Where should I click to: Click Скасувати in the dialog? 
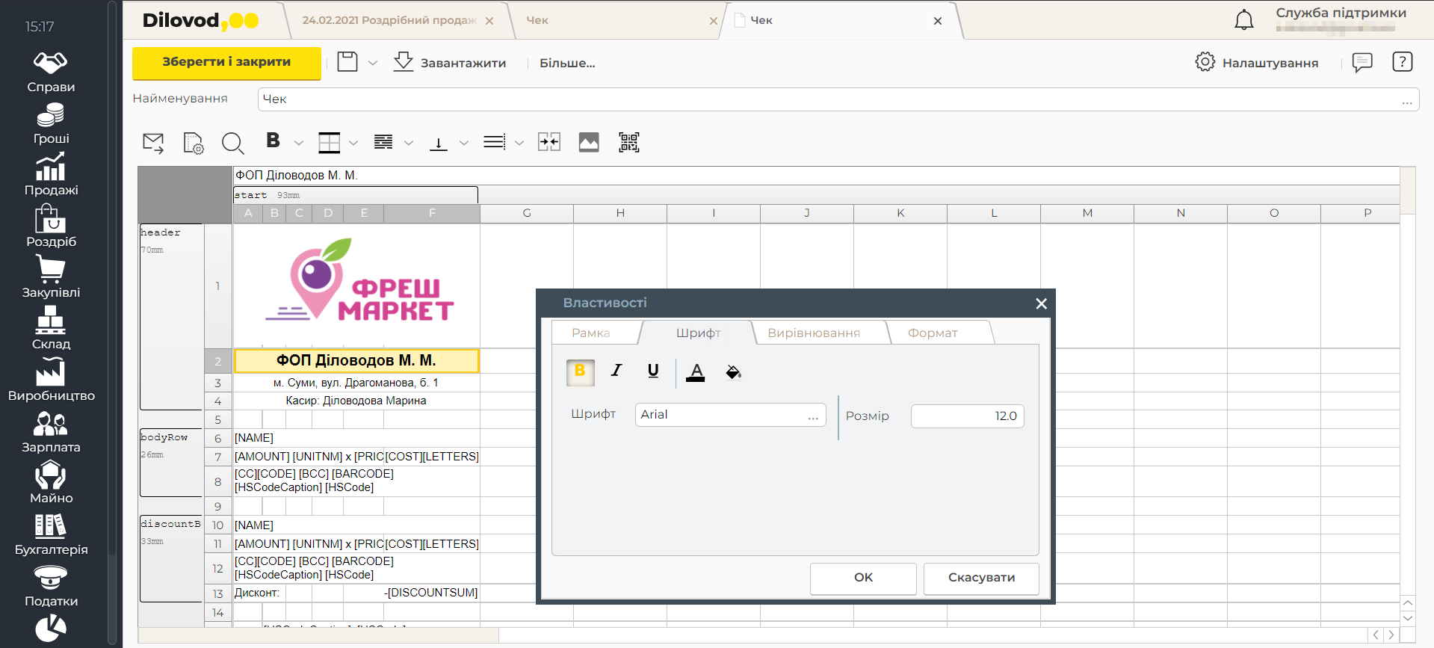point(980,578)
